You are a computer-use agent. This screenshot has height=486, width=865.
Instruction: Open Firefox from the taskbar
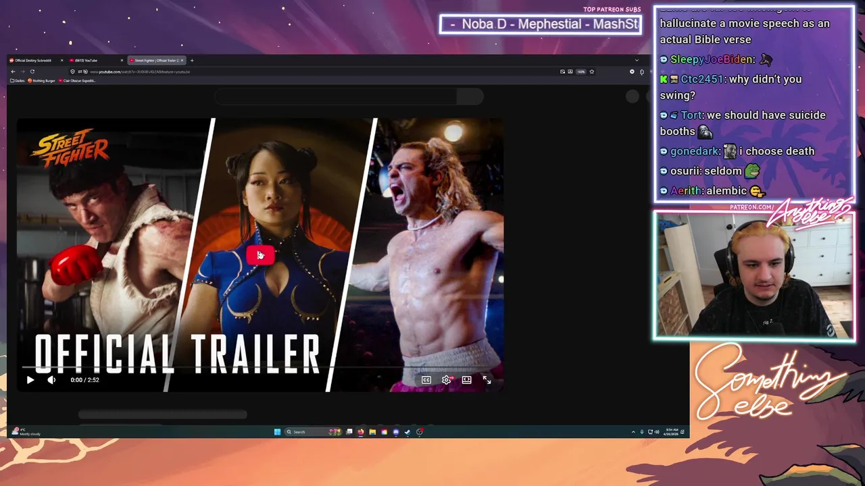(361, 432)
